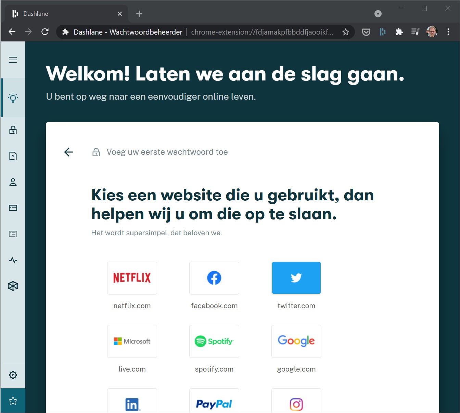This screenshot has width=460, height=413.
Task: Click the extension puzzle icon in address bar
Action: coord(65,32)
